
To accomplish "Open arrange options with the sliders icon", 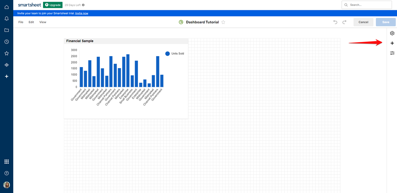I will click(x=392, y=53).
